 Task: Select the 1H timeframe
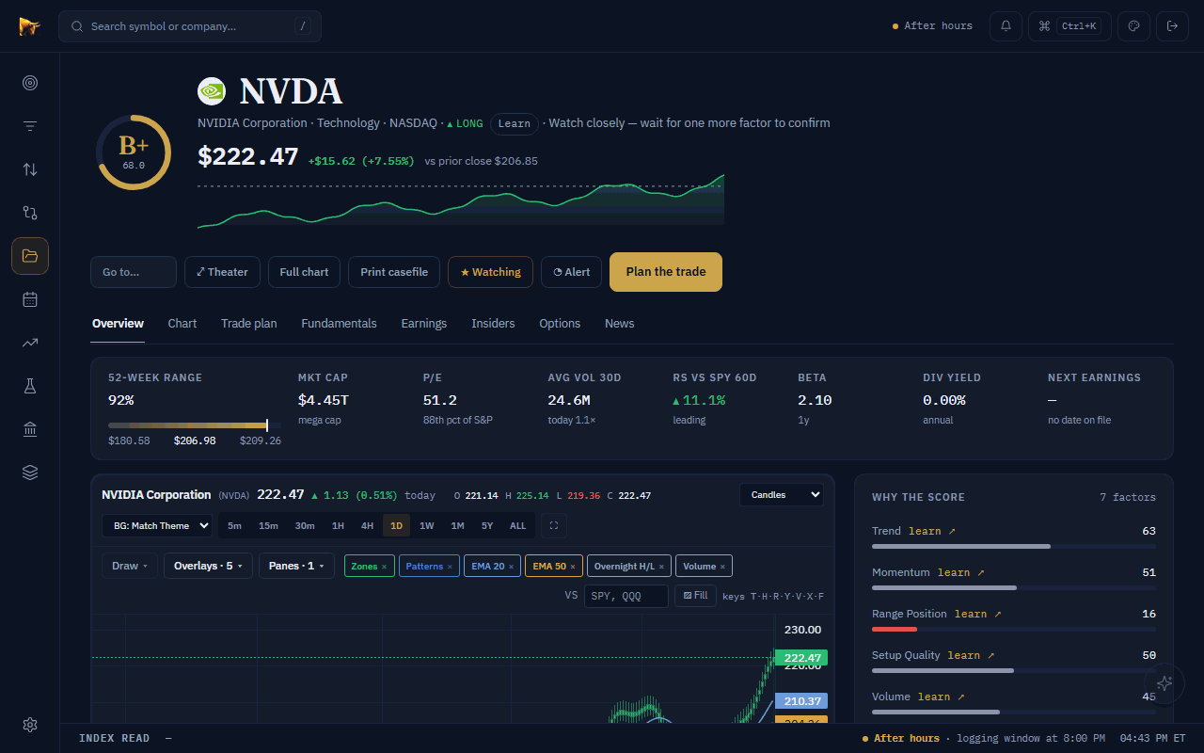pos(338,526)
